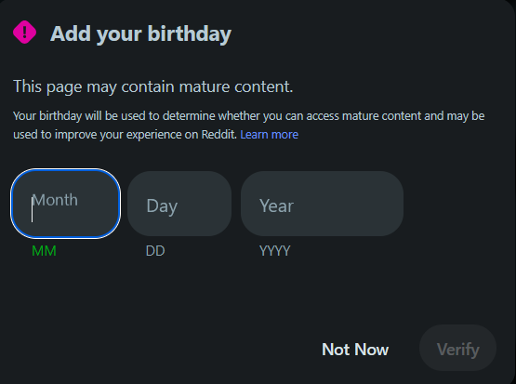The image size is (516, 384).
Task: Open the Learn more link
Action: click(x=270, y=135)
